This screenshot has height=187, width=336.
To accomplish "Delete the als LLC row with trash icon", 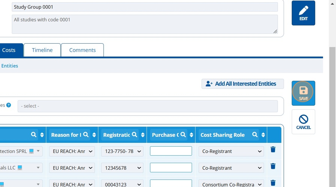I will click(x=273, y=166).
